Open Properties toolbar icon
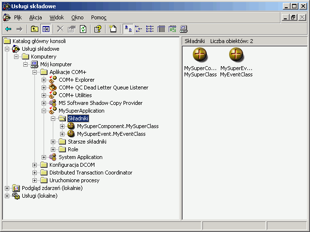The width and height of the screenshot is (310, 232). point(72,29)
